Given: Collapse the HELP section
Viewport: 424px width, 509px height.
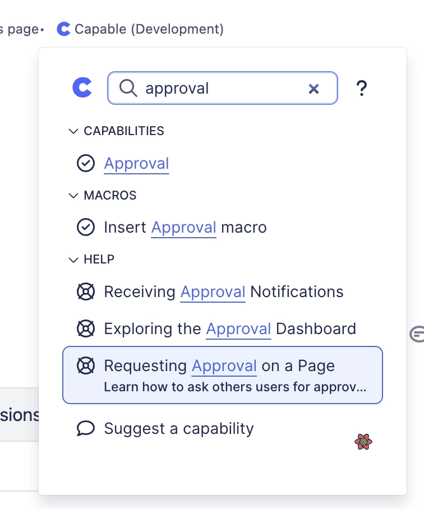Looking at the screenshot, I should [73, 260].
